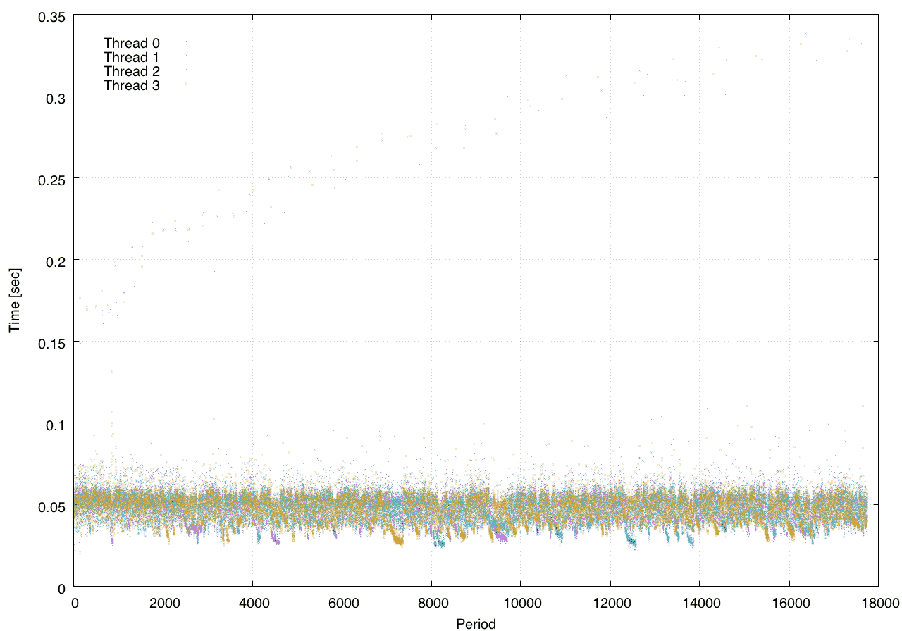Click the 6000 x-axis tick label
Viewport: 902px width, 631px height.
(x=342, y=604)
